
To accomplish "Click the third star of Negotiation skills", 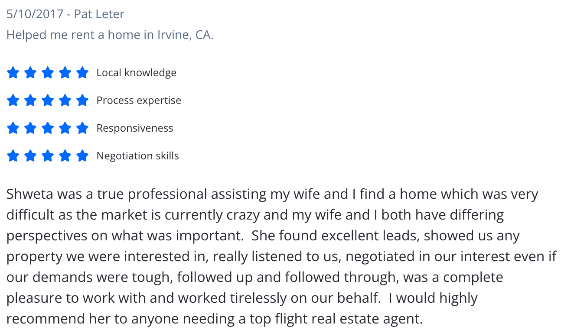I will point(48,156).
